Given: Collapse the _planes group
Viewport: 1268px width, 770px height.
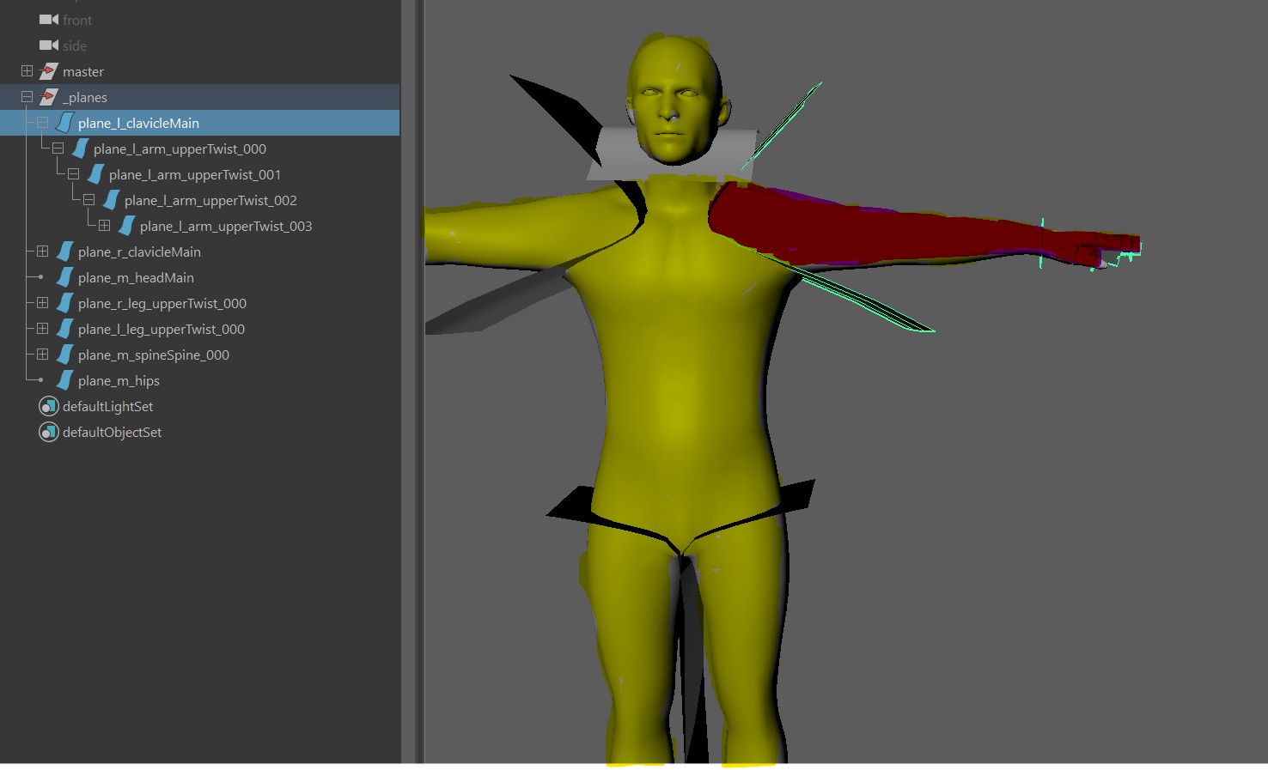Looking at the screenshot, I should pos(27,97).
